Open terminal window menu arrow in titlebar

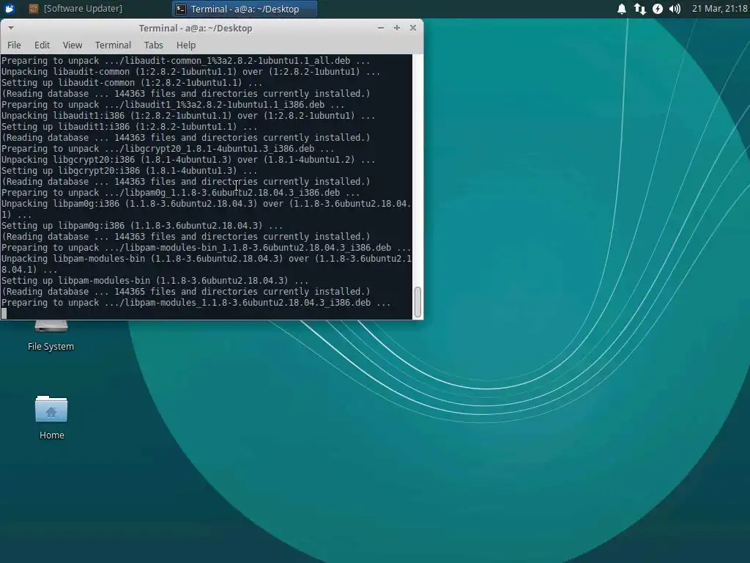[10, 28]
